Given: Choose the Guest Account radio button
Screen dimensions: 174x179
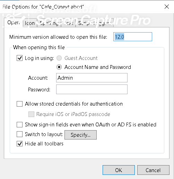Looking at the screenshot, I should [59, 58].
